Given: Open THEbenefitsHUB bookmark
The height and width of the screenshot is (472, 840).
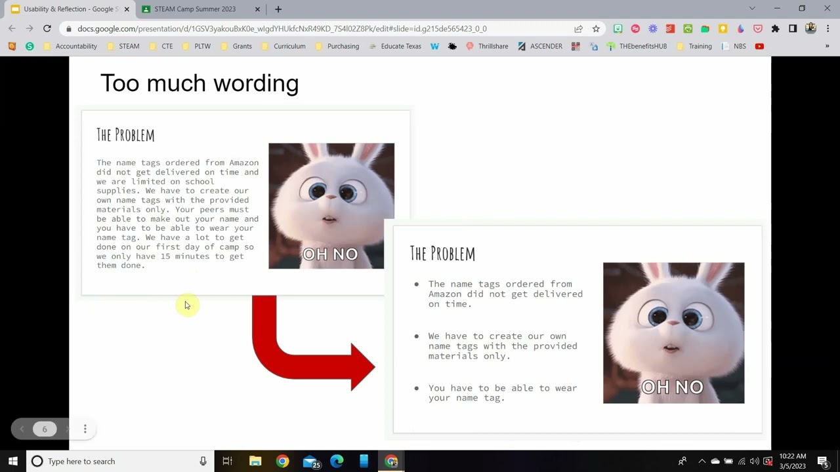Looking at the screenshot, I should (x=637, y=47).
